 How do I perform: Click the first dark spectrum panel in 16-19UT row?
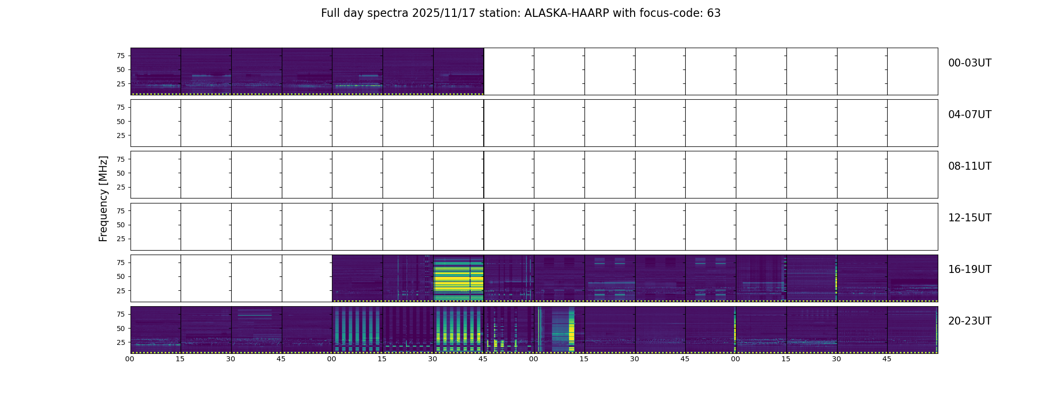point(357,278)
